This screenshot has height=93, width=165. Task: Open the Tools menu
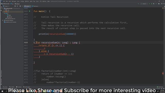37,1
